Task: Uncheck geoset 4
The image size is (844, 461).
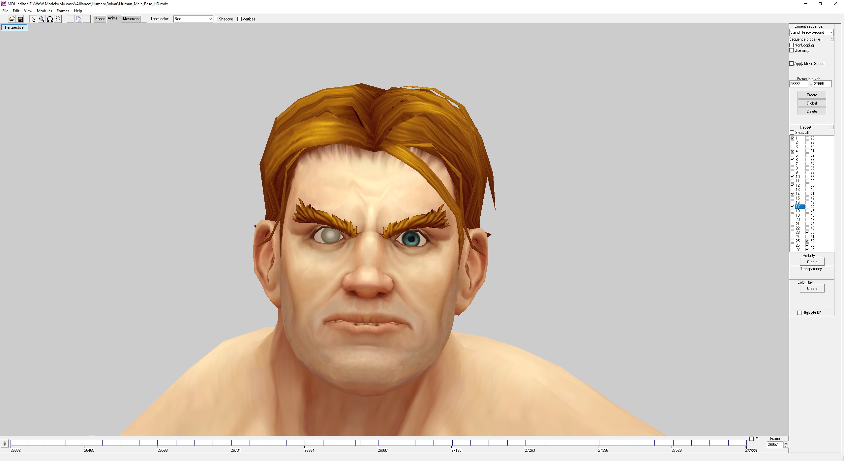Action: (x=793, y=151)
